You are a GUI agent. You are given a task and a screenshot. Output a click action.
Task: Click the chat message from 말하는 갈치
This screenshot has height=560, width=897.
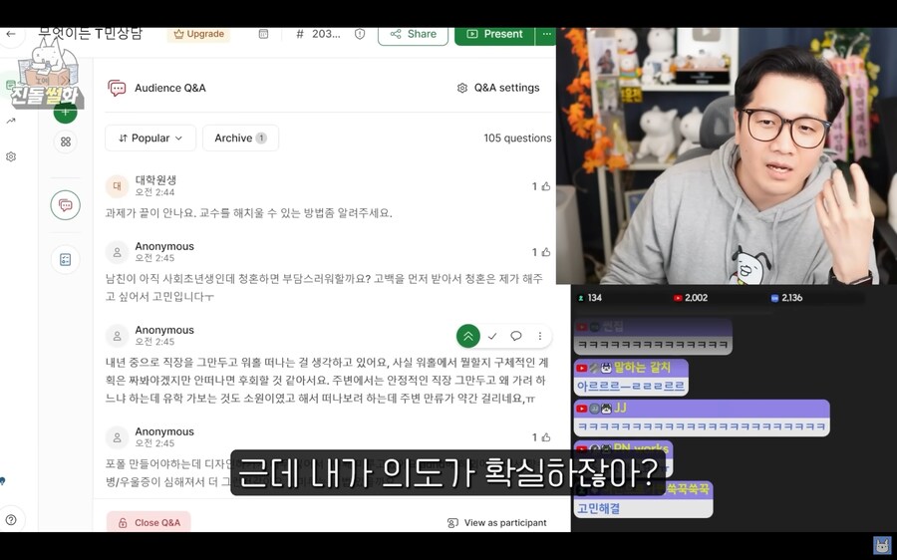click(x=631, y=377)
